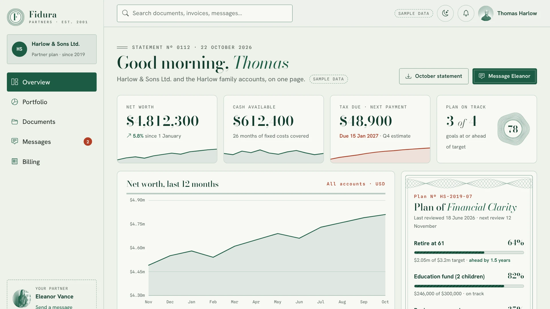
Task: Click All accounts · USD filter
Action: [x=356, y=184]
